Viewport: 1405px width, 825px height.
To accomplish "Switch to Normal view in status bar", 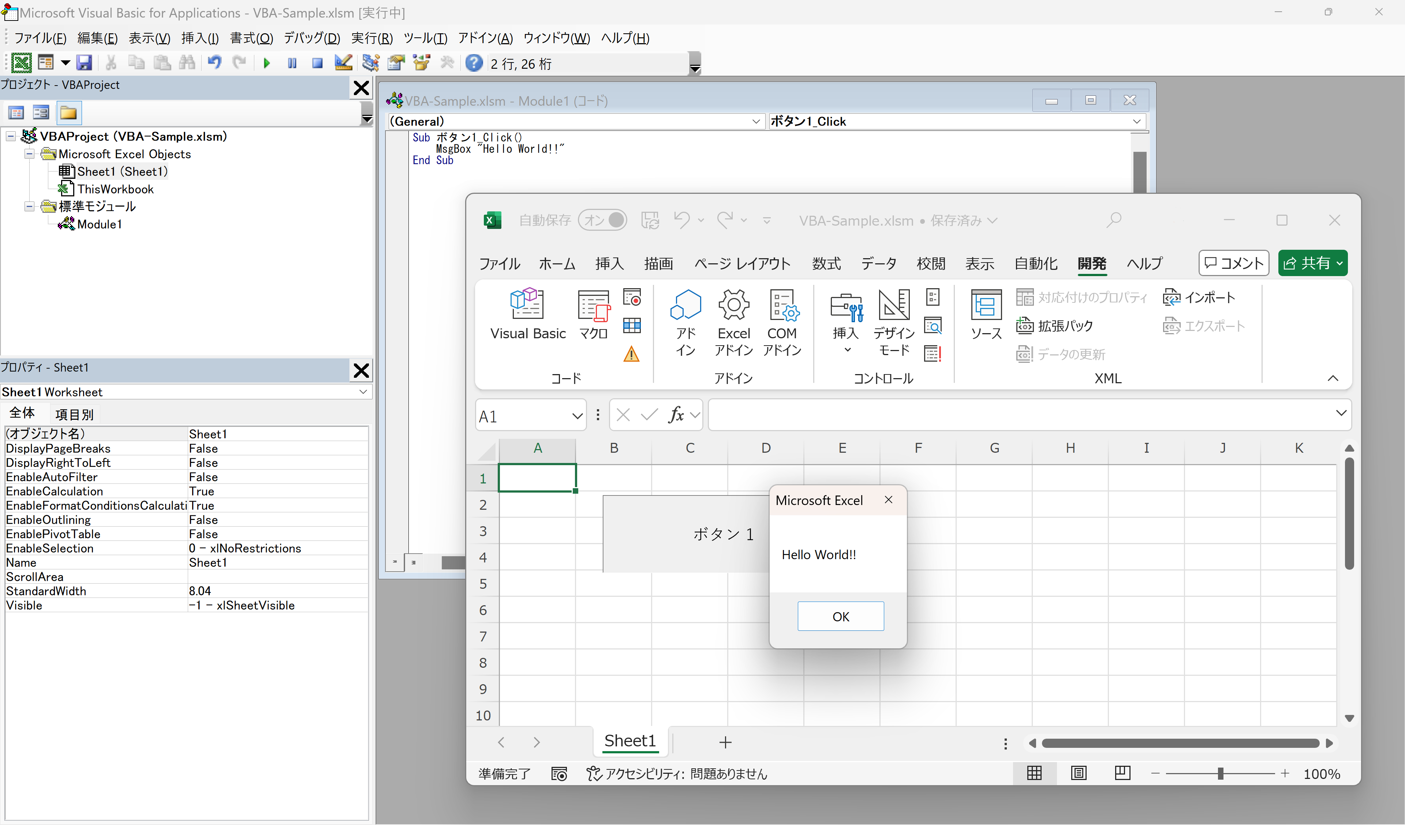I will pos(1035,773).
